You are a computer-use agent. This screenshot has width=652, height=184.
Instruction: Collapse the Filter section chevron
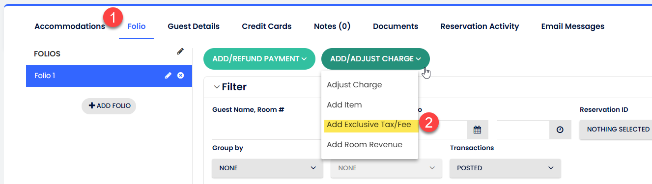pos(217,87)
